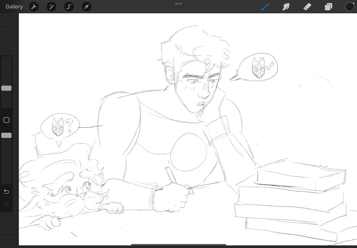Image resolution: width=357 pixels, height=248 pixels.
Task: Tap the home indicator bar at bottom
Action: 178,245
